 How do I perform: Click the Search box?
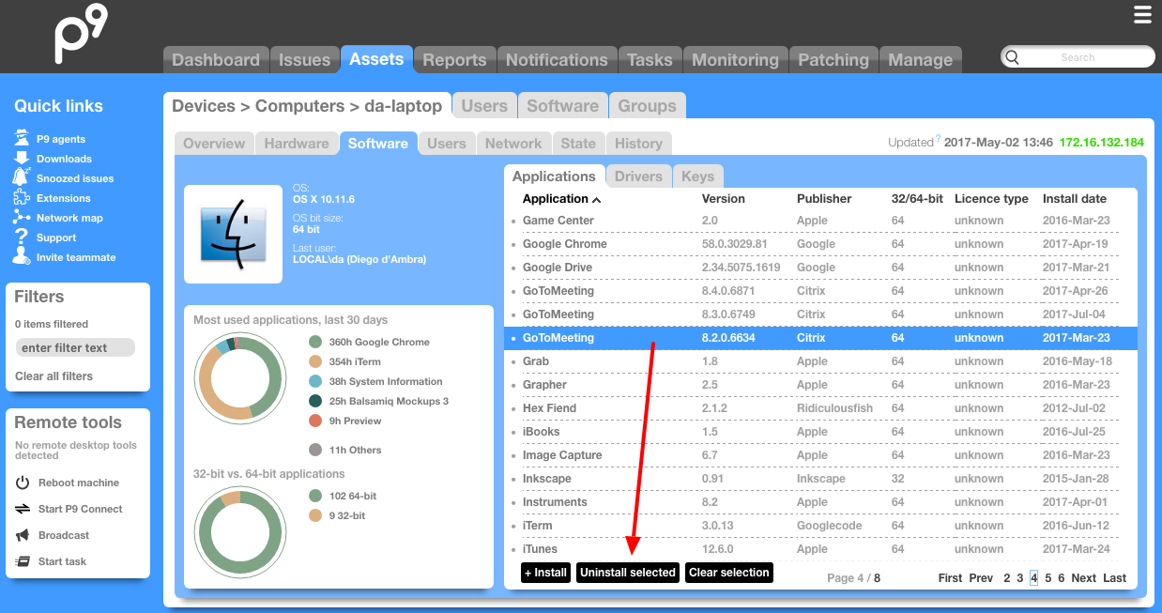pyautogui.click(x=1078, y=57)
